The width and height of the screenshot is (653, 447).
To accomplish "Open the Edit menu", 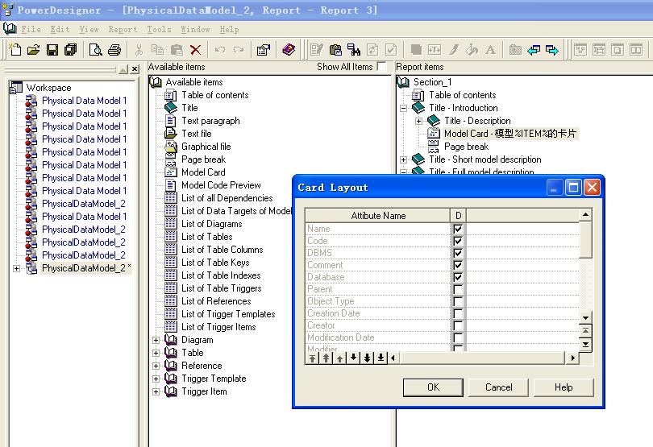I will (x=60, y=29).
